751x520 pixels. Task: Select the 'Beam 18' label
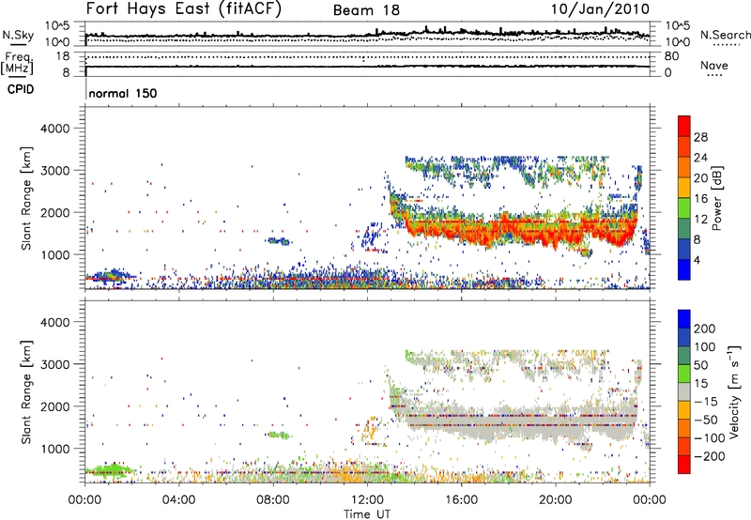366,10
